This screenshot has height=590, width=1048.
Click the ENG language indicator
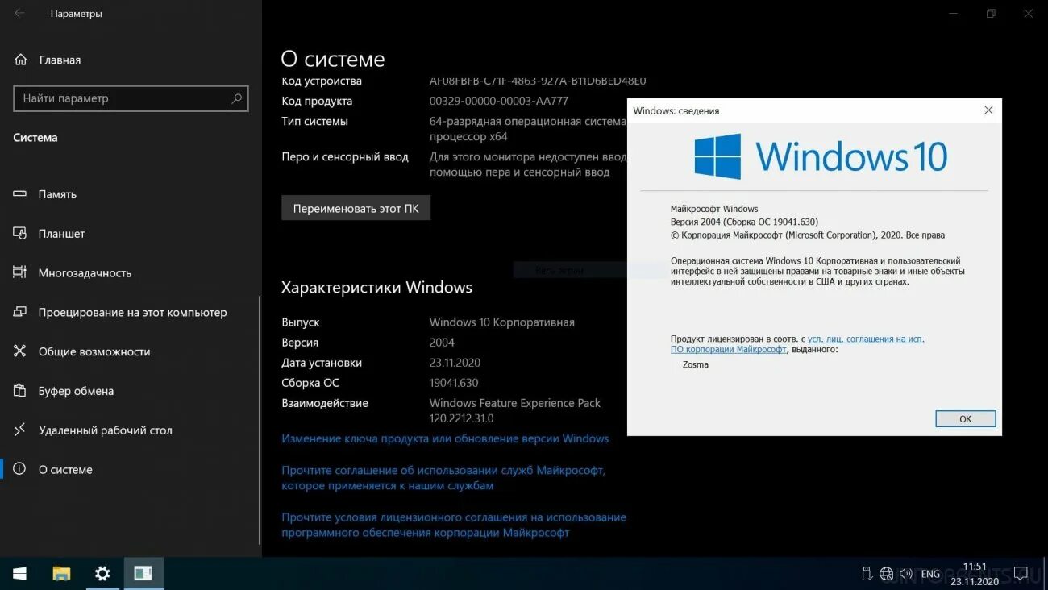(930, 574)
